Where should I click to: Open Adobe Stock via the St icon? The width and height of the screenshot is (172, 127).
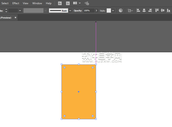(68, 3)
